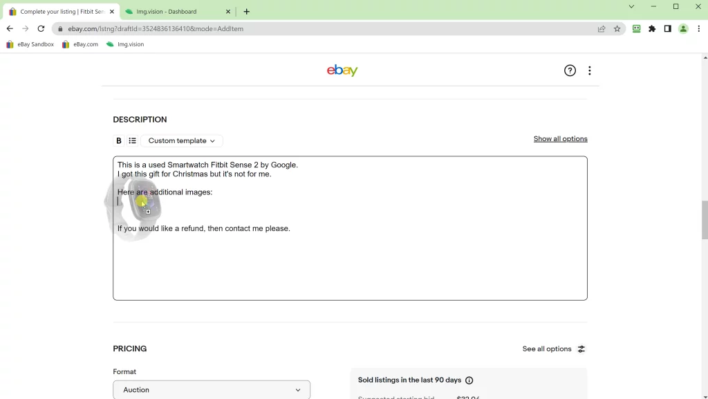Click the green extension icon in toolbar
The width and height of the screenshot is (708, 399).
pos(636,28)
